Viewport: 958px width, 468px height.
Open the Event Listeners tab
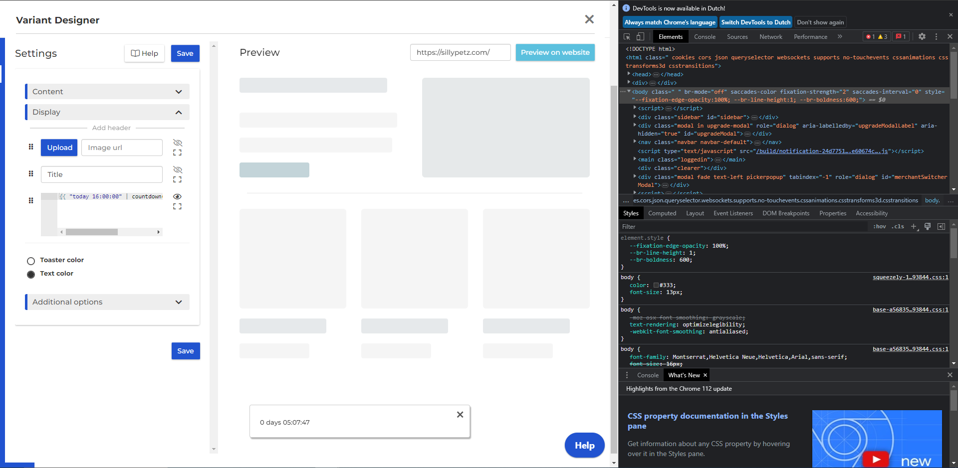(733, 213)
